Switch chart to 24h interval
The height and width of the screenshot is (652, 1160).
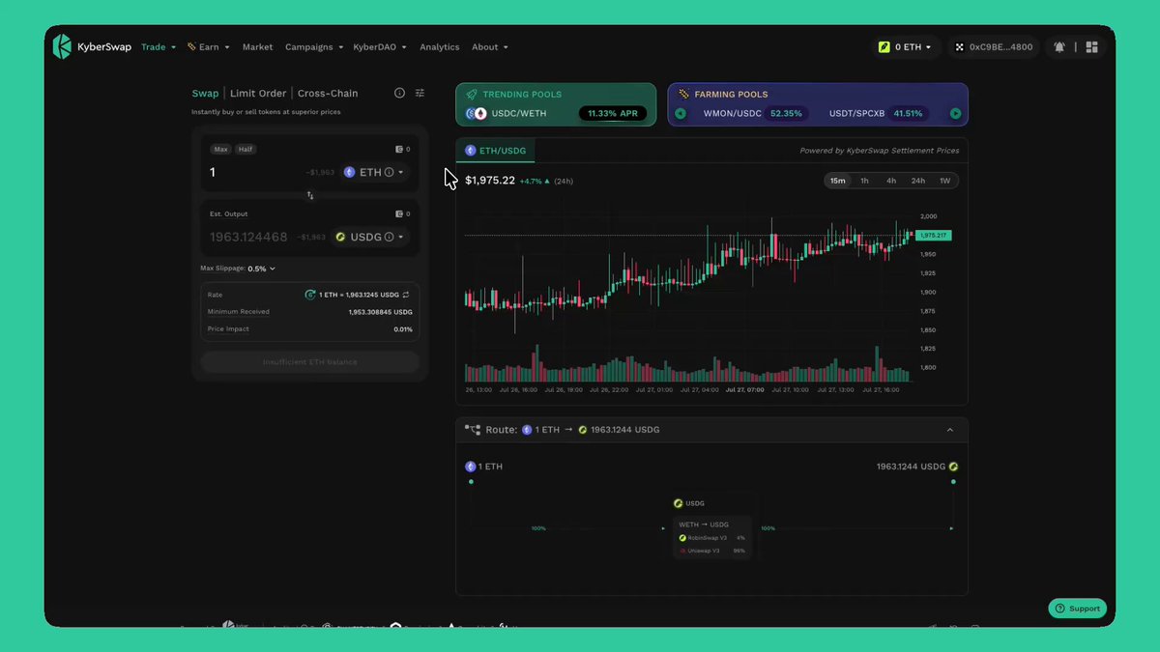(x=918, y=181)
